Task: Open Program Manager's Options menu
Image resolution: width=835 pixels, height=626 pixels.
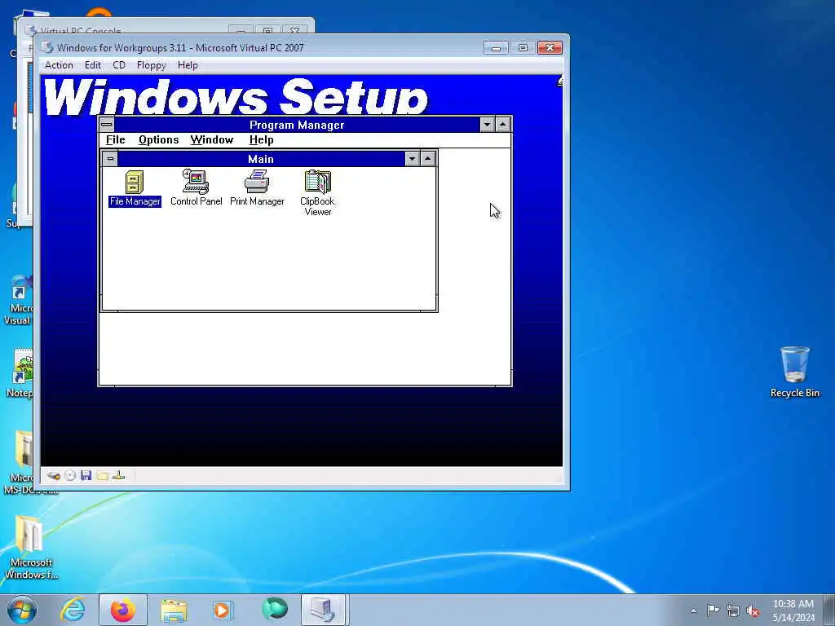Action: pos(159,140)
